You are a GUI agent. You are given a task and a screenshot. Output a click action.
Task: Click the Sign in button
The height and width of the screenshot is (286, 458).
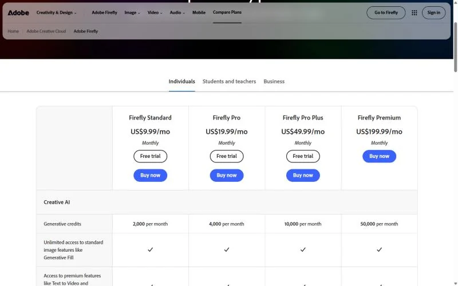coord(433,13)
